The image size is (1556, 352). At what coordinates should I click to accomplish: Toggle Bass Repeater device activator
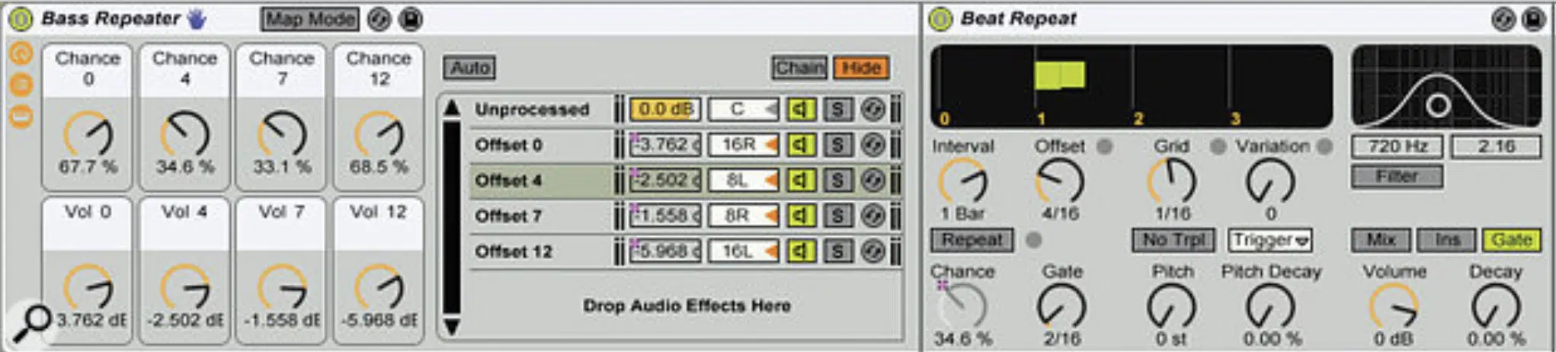pyautogui.click(x=21, y=19)
